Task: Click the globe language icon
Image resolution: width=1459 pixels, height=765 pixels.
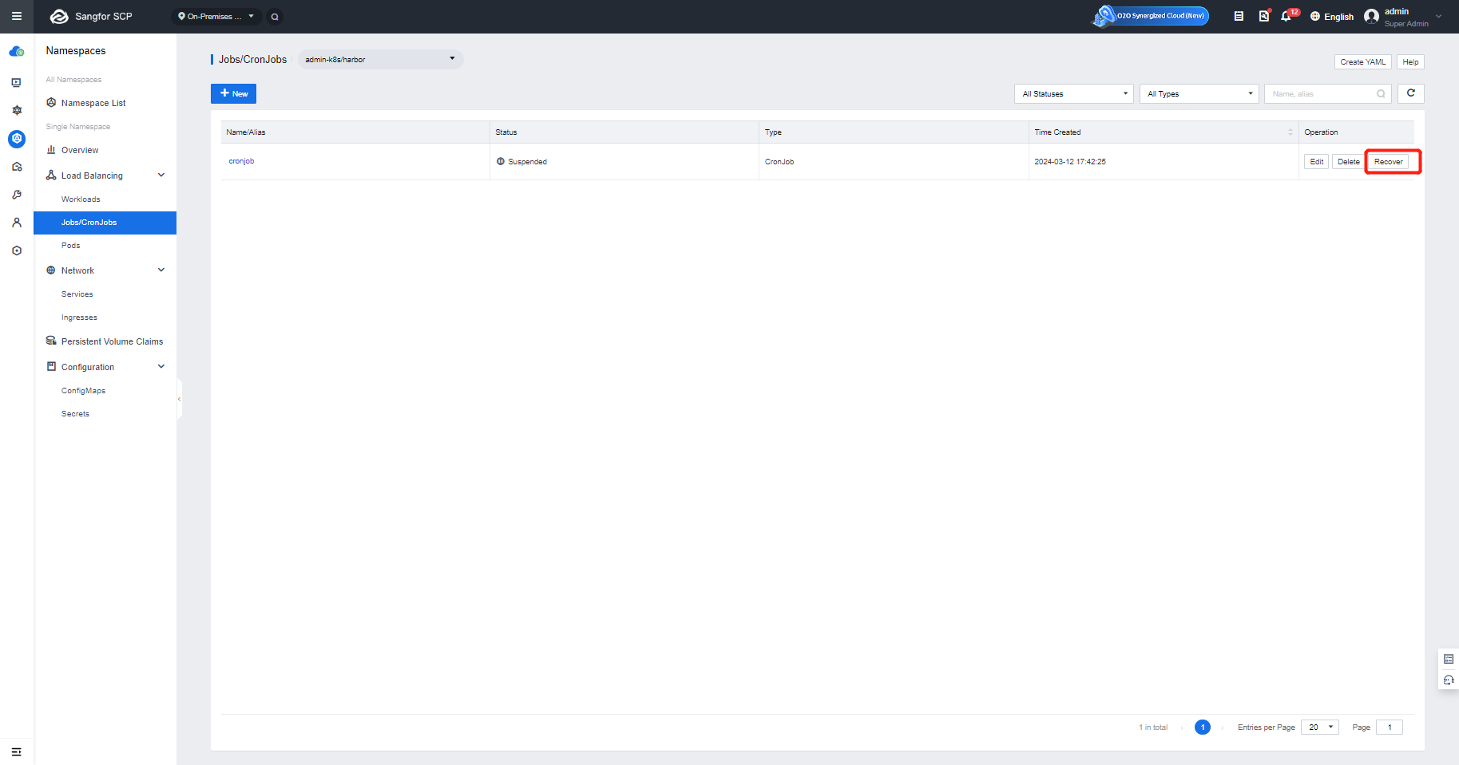Action: point(1315,17)
